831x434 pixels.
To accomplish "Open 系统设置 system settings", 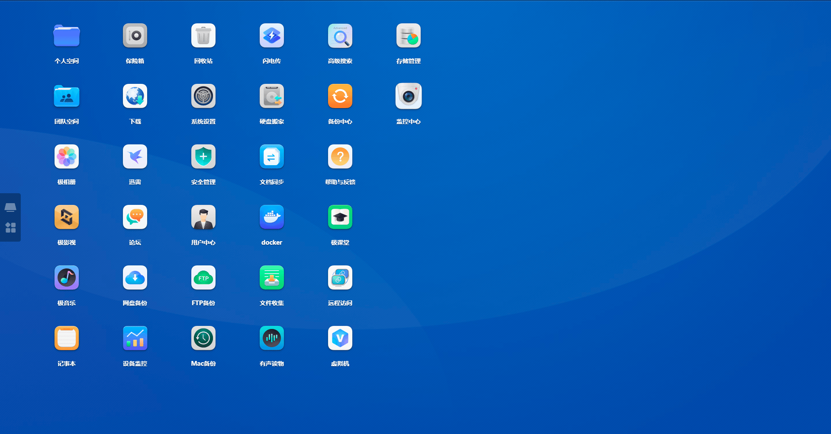I will point(203,96).
